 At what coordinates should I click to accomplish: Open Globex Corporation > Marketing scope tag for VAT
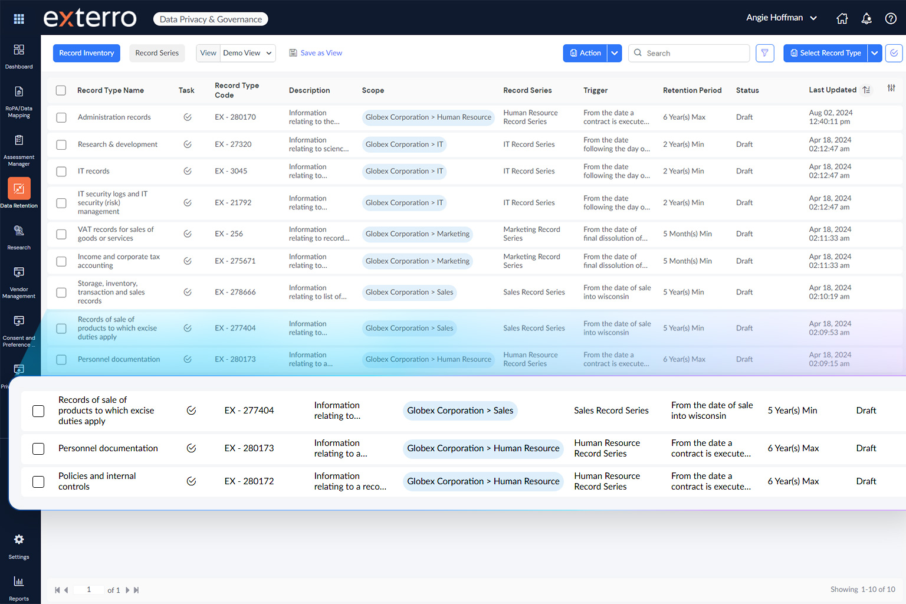[x=418, y=234]
